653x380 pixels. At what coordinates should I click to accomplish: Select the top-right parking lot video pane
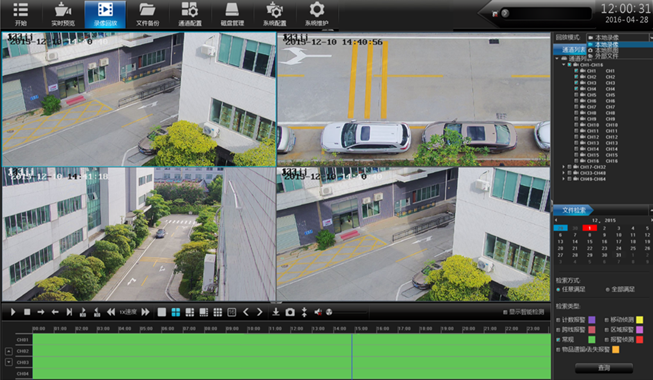coord(414,99)
